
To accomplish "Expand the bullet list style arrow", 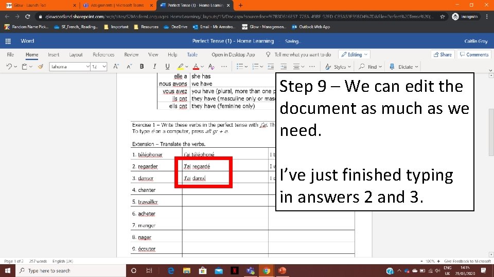I will tap(246, 67).
